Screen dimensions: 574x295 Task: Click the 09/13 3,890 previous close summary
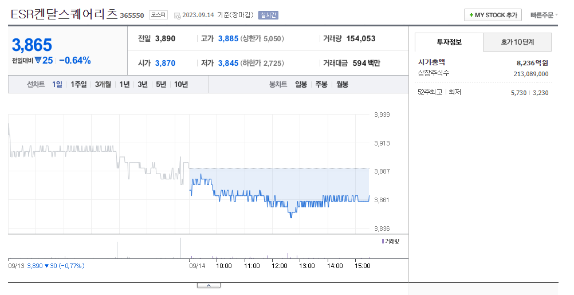point(46,266)
